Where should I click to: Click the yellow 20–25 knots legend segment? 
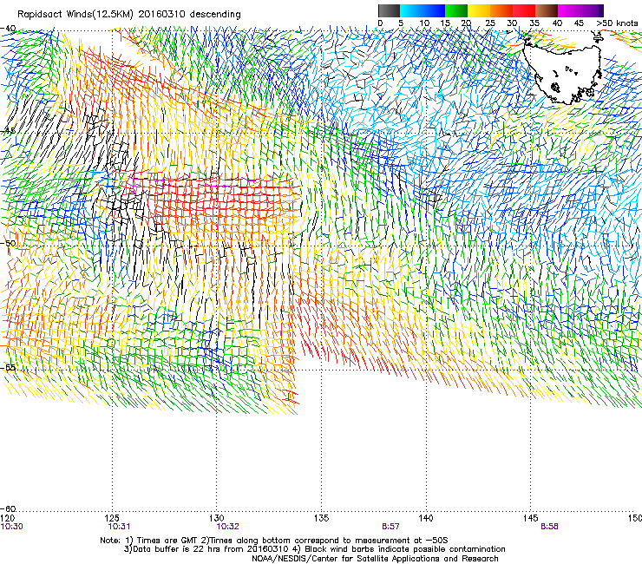coord(479,10)
